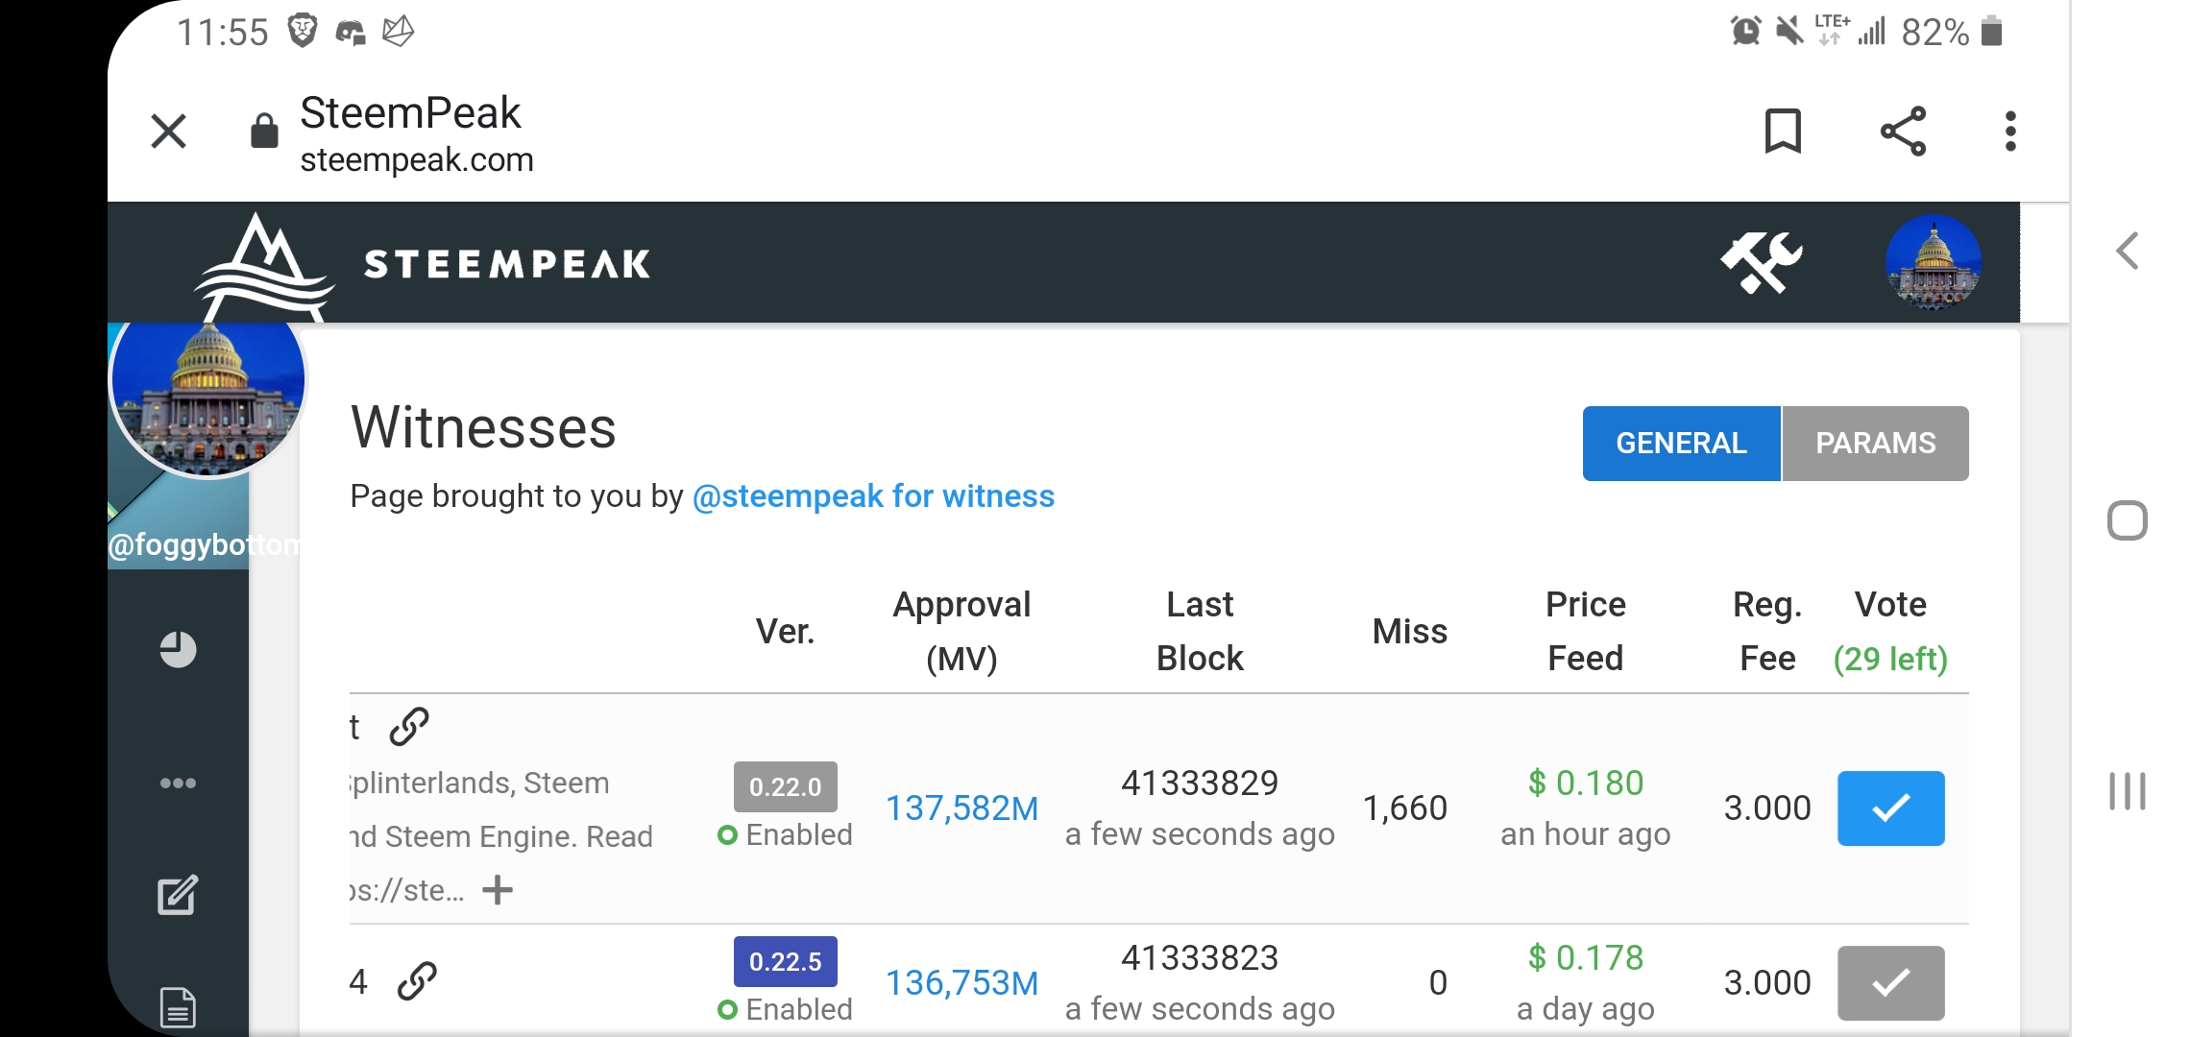The height and width of the screenshot is (1037, 2190).
Task: Open the pie chart sidebar icon
Action: [178, 650]
